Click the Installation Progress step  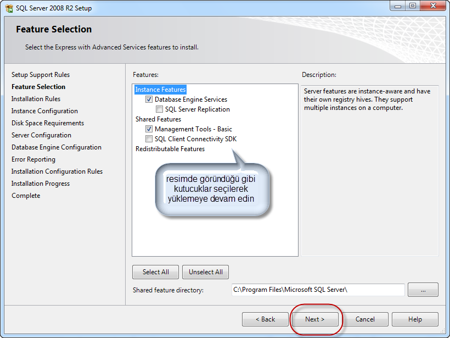[41, 184]
